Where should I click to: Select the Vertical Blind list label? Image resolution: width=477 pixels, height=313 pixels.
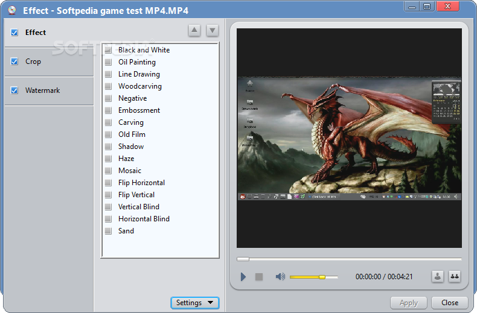coord(139,207)
